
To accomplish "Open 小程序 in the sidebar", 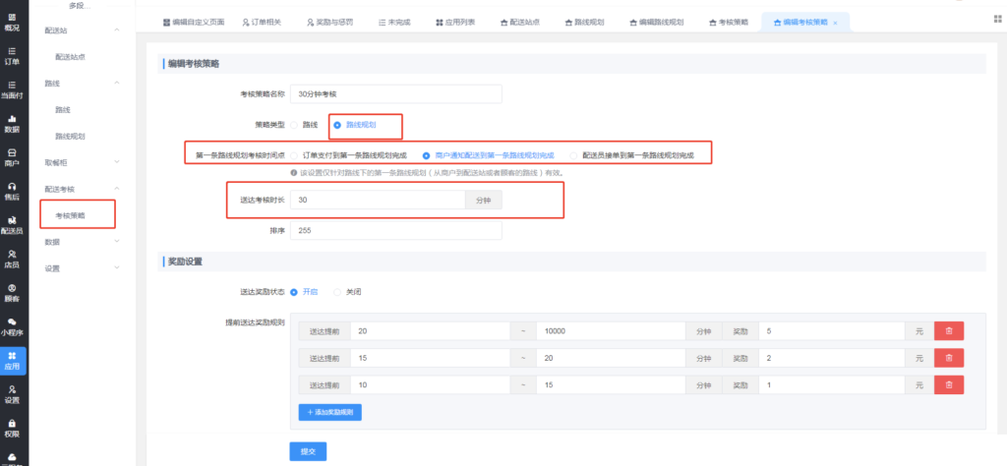I will click(13, 326).
